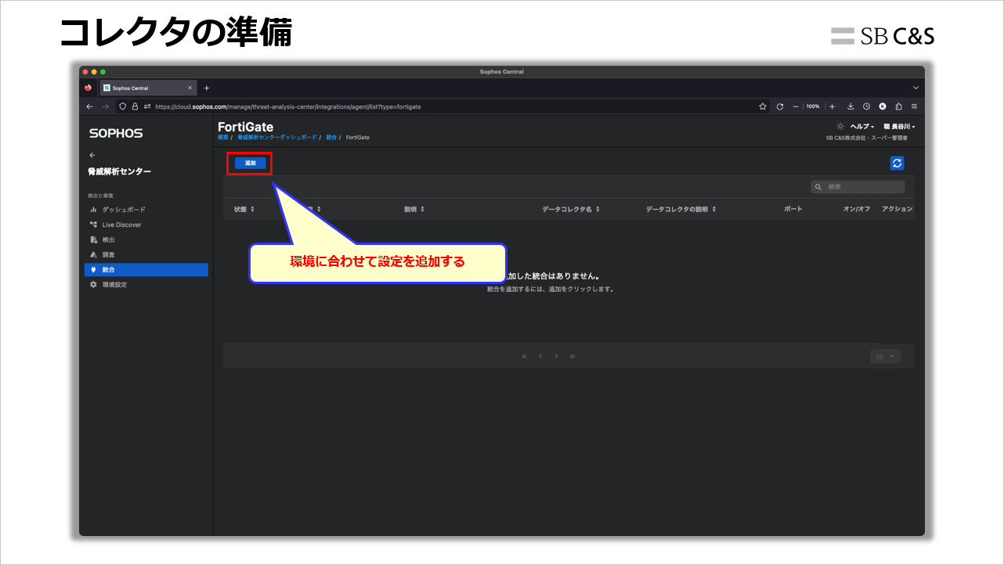Select 調査 in the sidebar
Screen dimensions: 1004x565
point(108,255)
